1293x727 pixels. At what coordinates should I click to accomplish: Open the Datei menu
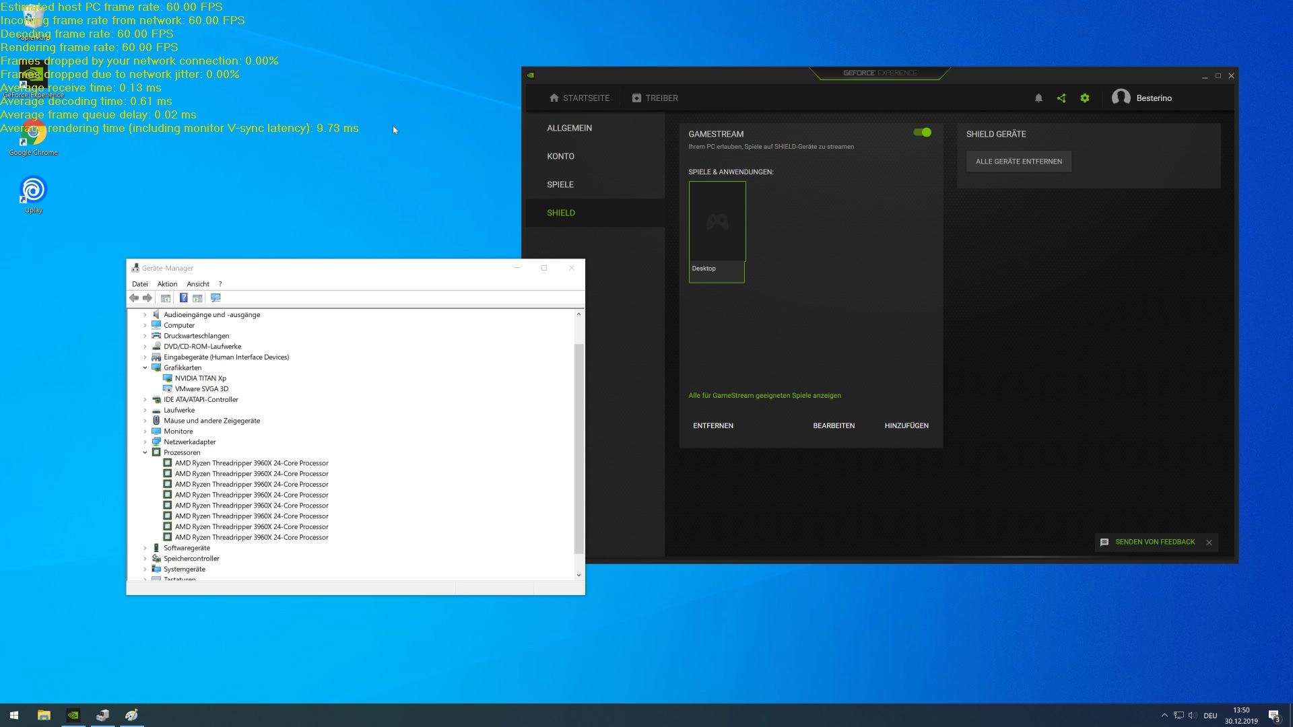click(x=139, y=284)
